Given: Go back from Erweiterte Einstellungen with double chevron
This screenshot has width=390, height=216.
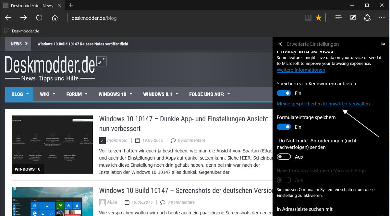Looking at the screenshot, I should [x=280, y=44].
